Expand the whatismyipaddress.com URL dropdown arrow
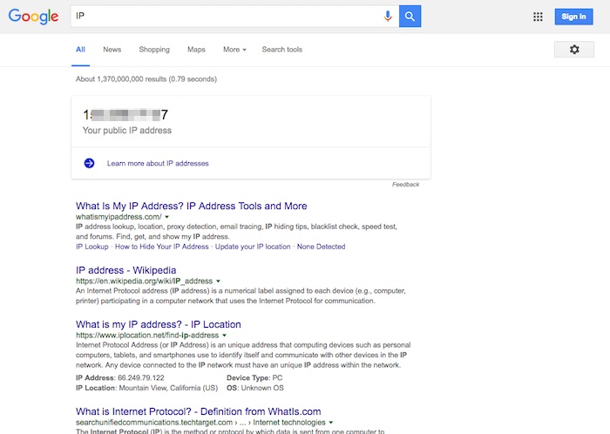Image resolution: width=610 pixels, height=434 pixels. click(x=166, y=217)
